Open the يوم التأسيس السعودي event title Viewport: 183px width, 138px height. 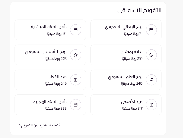pos(46,52)
